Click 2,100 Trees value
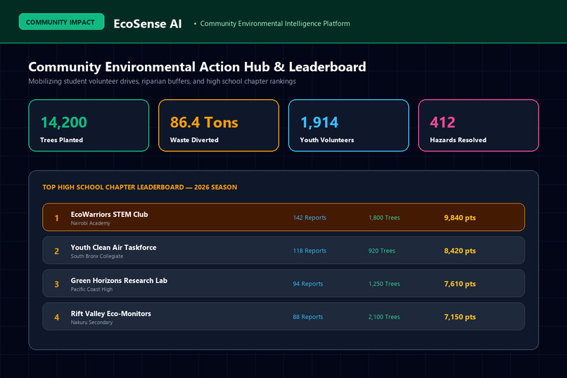 [x=384, y=317]
